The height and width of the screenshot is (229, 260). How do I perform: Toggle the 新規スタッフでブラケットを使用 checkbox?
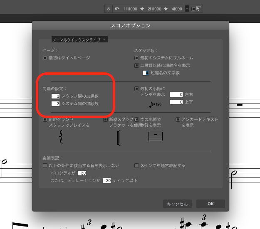(x=105, y=119)
